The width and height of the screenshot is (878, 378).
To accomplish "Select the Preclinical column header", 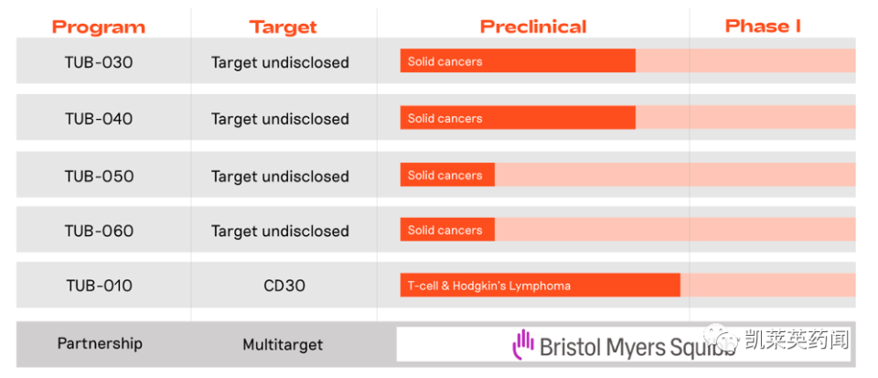I will point(533,27).
